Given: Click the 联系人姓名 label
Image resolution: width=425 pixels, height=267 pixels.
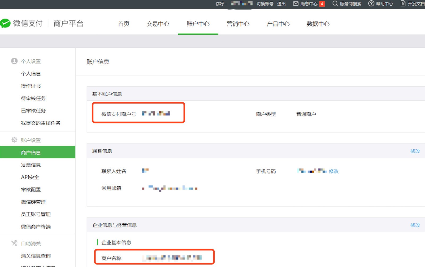Looking at the screenshot, I should click(114, 171).
